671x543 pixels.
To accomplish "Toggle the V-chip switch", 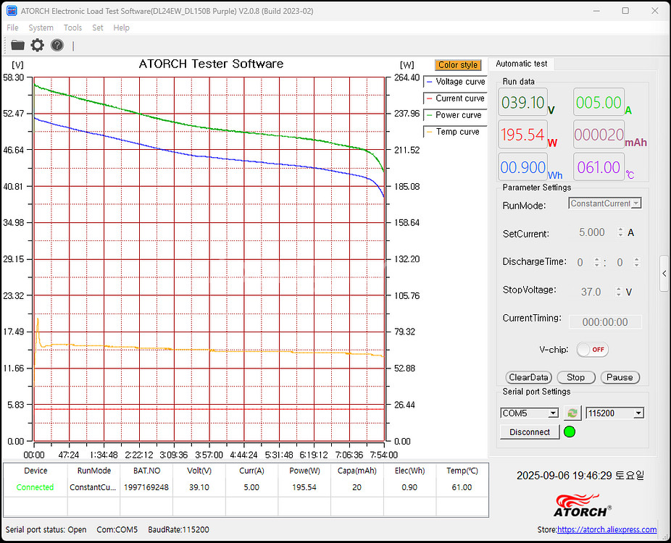I will point(592,350).
